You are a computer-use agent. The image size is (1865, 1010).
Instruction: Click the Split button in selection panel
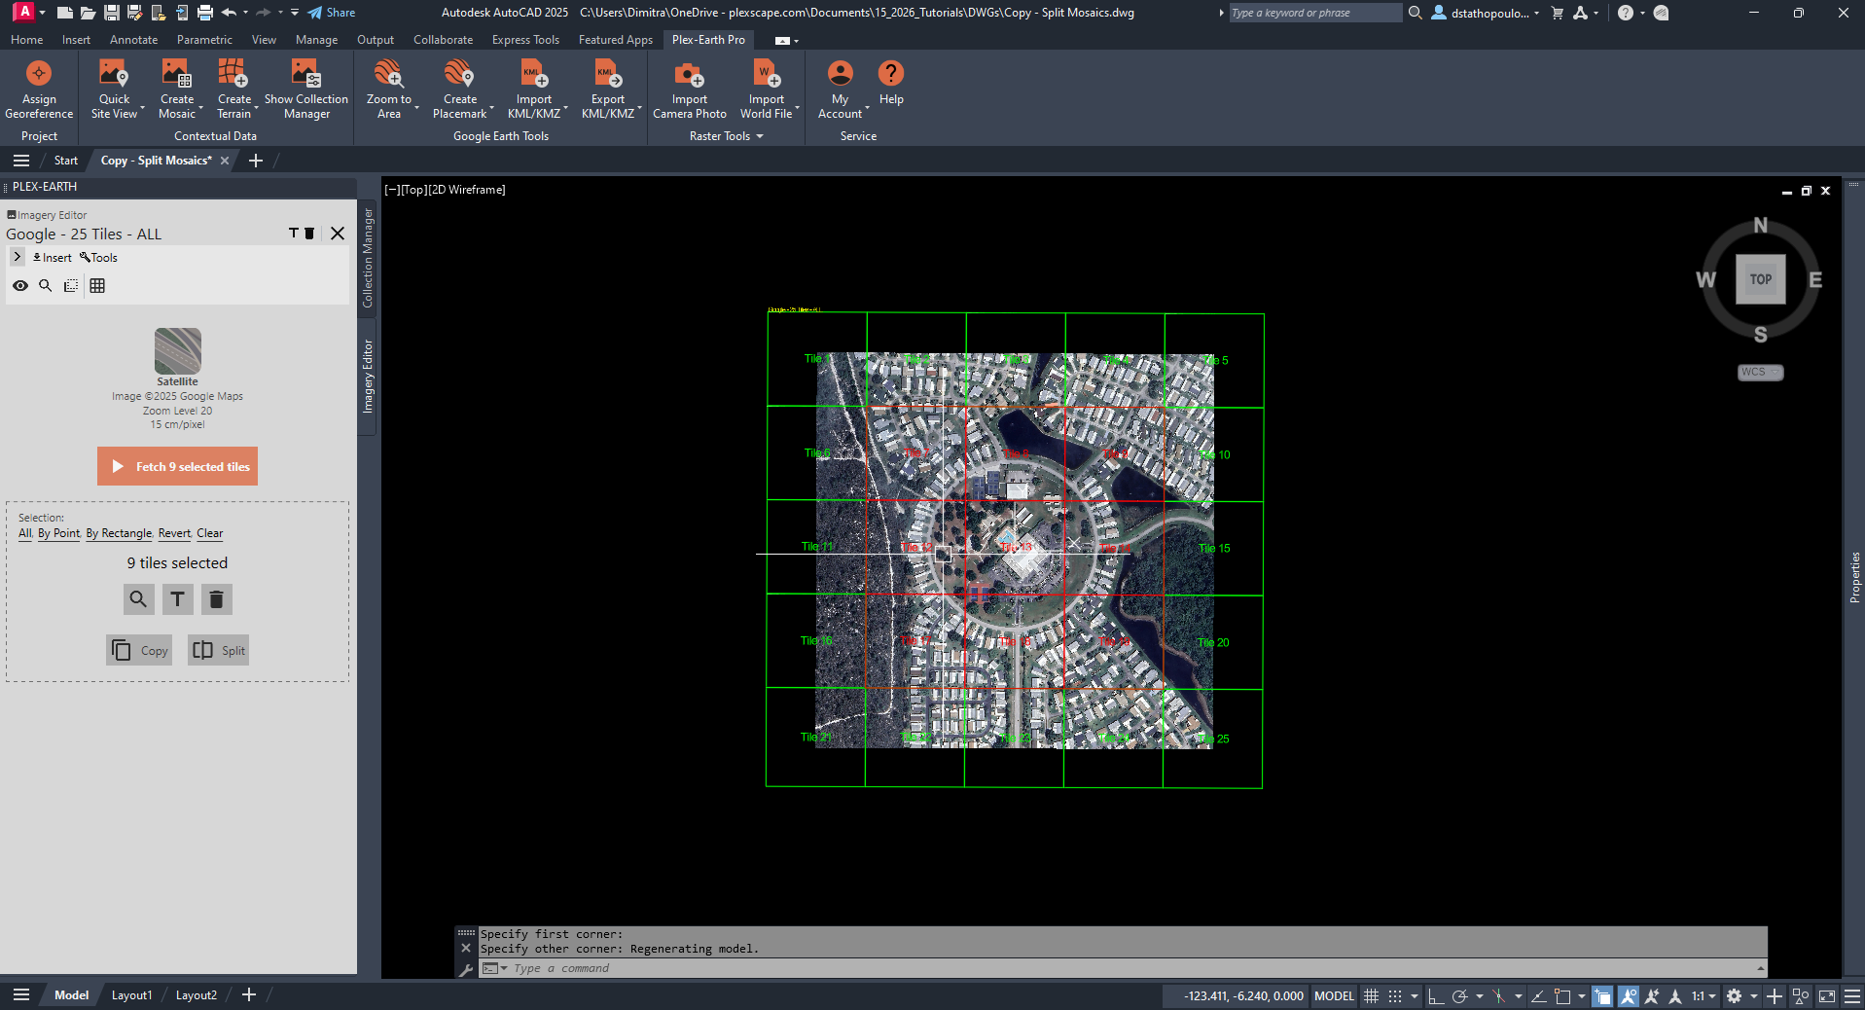218,650
